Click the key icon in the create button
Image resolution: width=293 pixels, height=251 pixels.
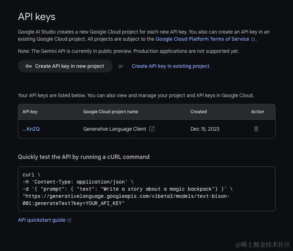(x=29, y=66)
